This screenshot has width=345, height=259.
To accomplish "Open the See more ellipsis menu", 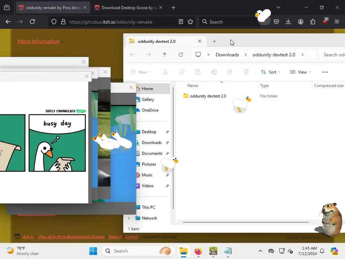I will [x=325, y=72].
